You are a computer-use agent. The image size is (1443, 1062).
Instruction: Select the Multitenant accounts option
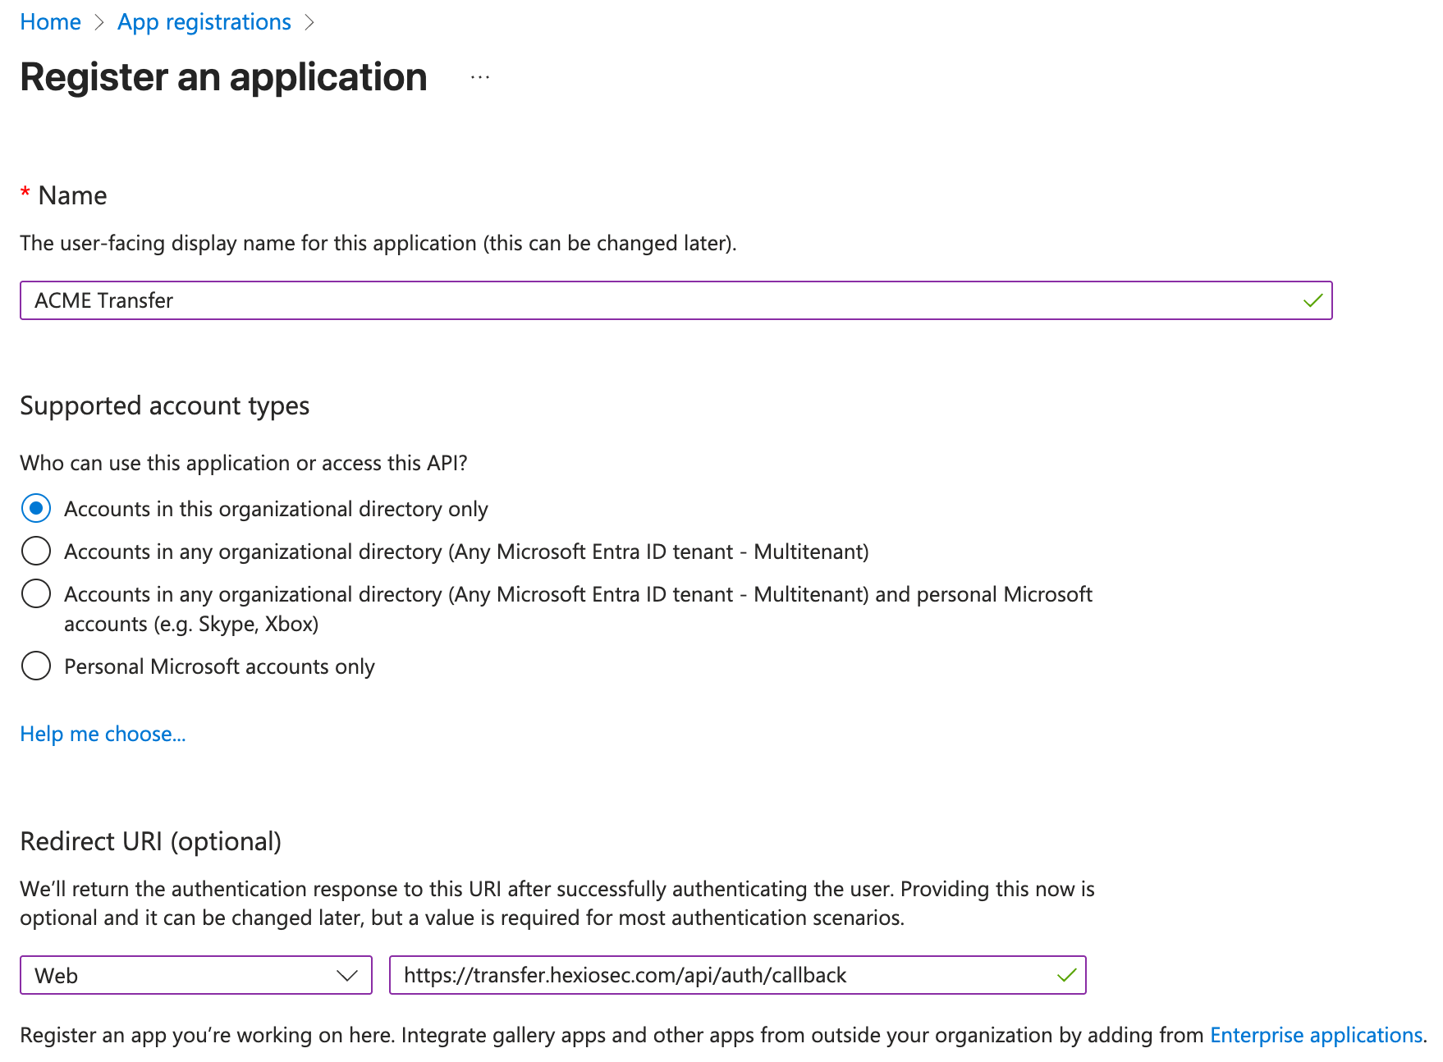[36, 552]
